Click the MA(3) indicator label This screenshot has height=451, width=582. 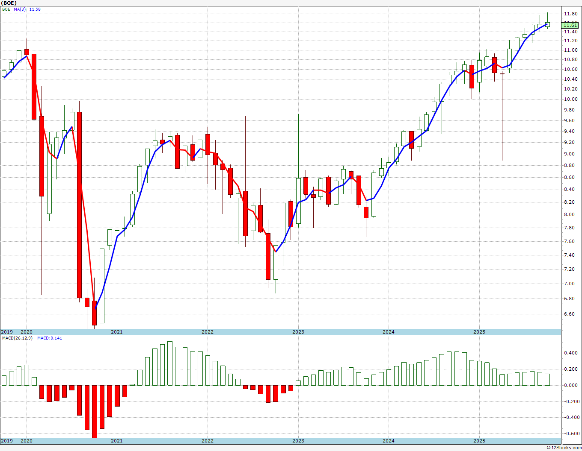21,9
